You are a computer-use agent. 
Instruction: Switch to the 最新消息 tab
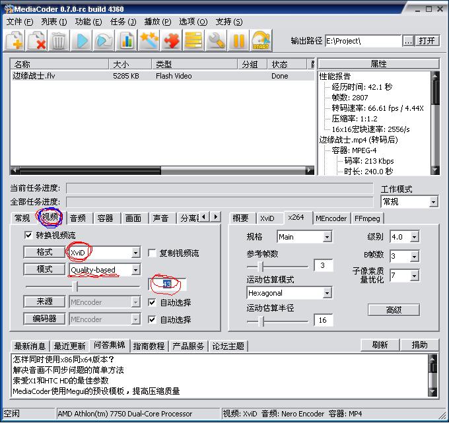pyautogui.click(x=30, y=346)
